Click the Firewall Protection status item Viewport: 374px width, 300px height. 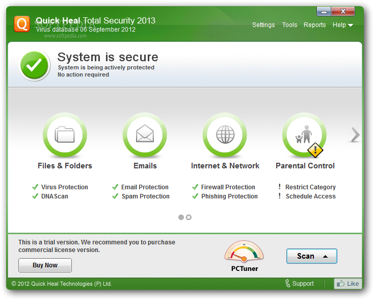224,187
